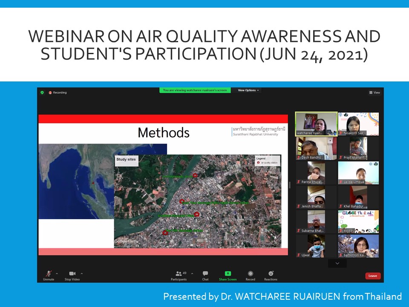Click the 49 participants count
The width and height of the screenshot is (409, 307).
184,273
